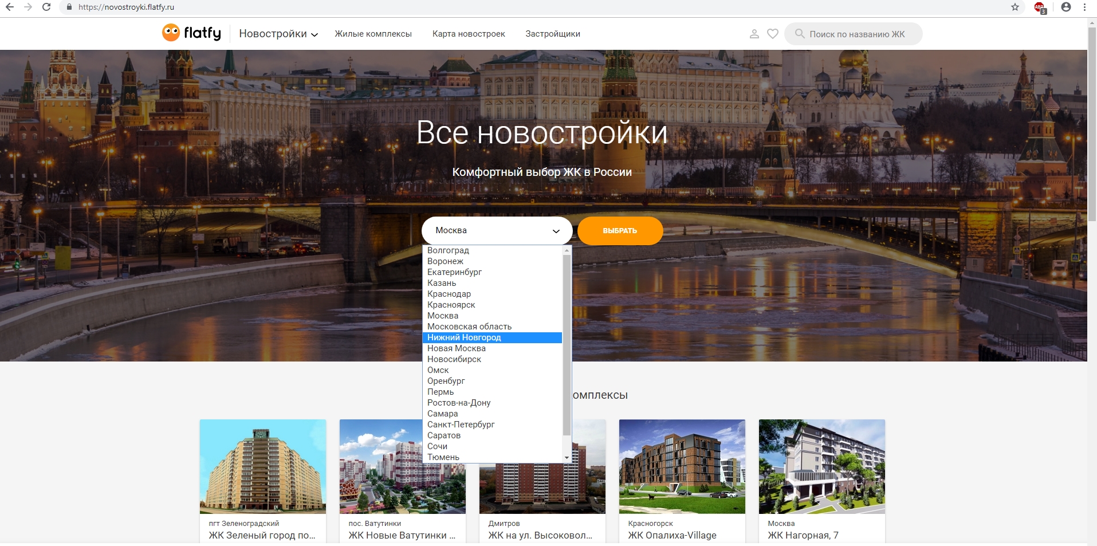
Task: Open the ЖК Опалиха-Village image
Action: [x=682, y=466]
